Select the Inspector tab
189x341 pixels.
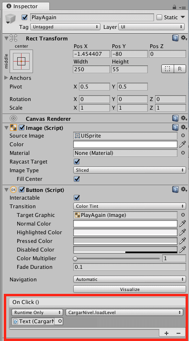(25, 6)
